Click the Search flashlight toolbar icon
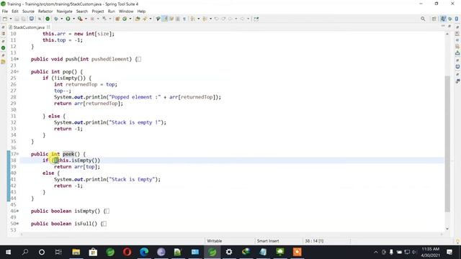The image size is (461, 259). coord(145,19)
